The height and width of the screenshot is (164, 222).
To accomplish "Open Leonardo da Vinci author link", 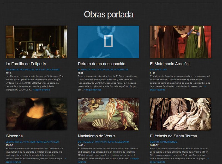I will tap(32, 142).
